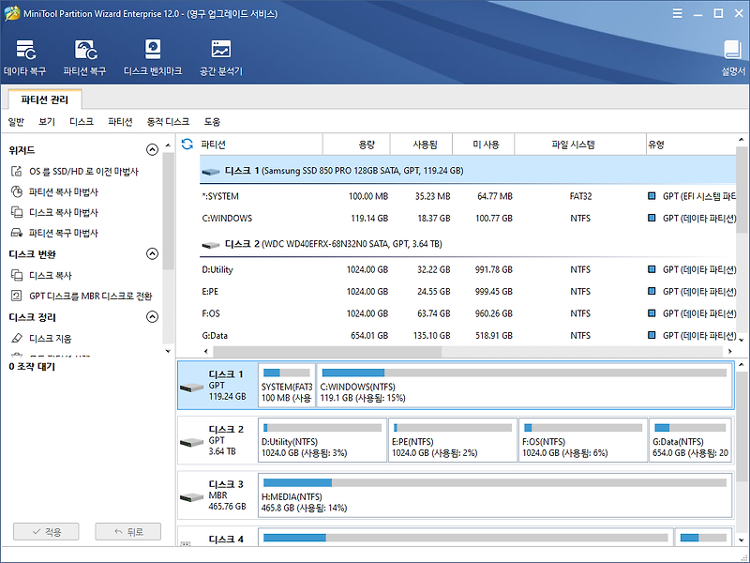
Task: Select the D:Utility partition row
Action: (467, 270)
